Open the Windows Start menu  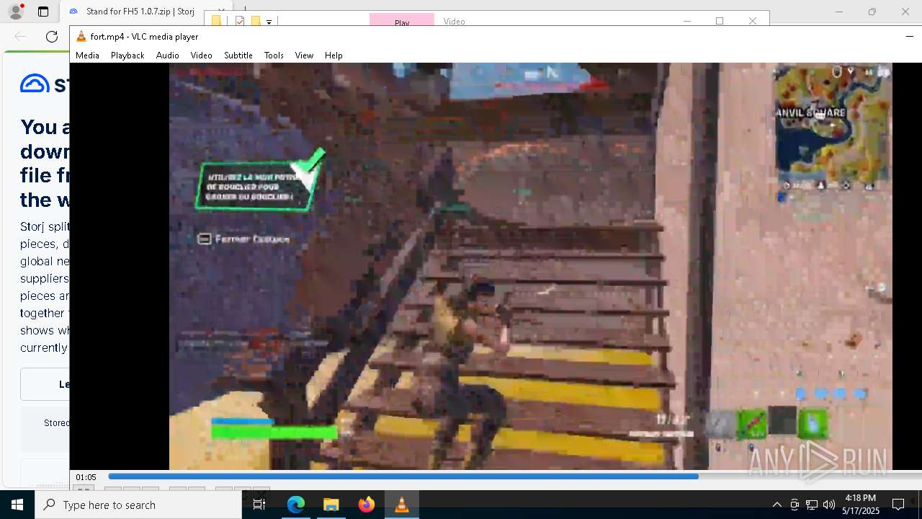tap(17, 505)
